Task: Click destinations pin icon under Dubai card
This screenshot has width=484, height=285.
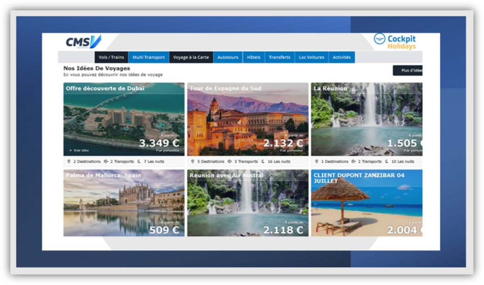Action: point(69,161)
